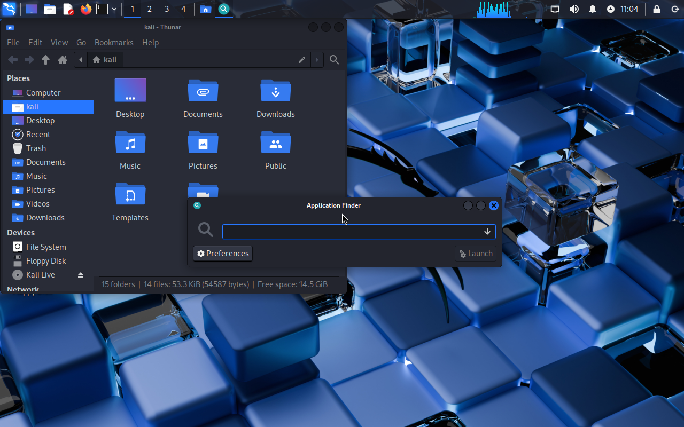Expand the terminal launcher dropdown arrow
684x427 pixels.
click(x=114, y=9)
